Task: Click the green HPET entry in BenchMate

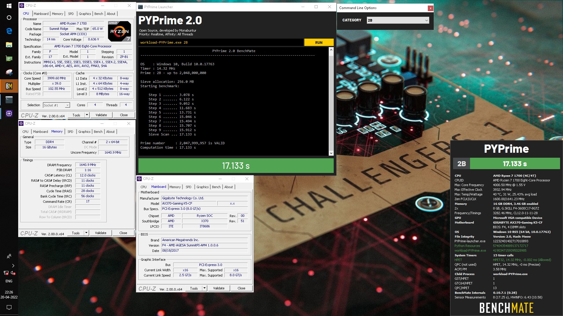Action: coord(458,260)
